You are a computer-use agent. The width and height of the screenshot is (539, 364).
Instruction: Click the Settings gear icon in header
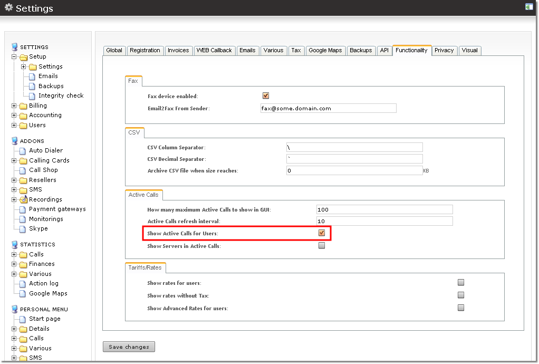pos(8,8)
